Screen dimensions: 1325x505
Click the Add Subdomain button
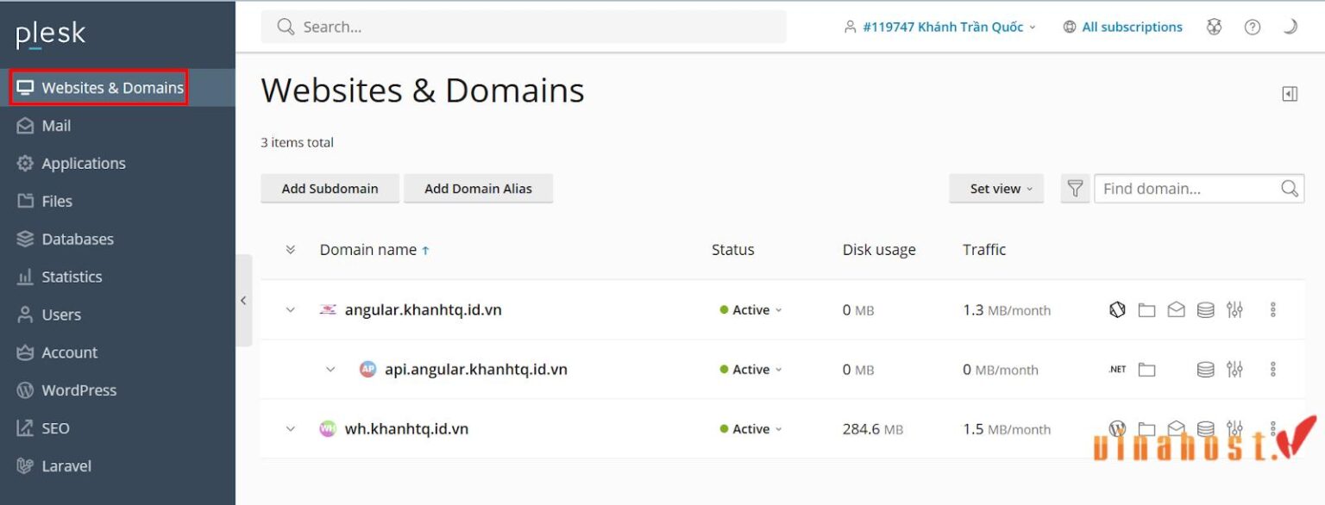pos(330,189)
